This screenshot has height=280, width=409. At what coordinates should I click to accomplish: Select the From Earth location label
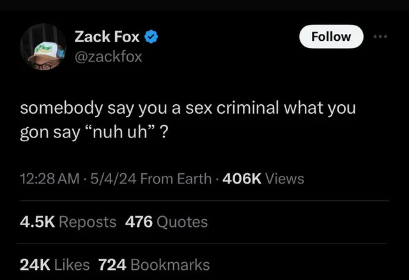[175, 179]
